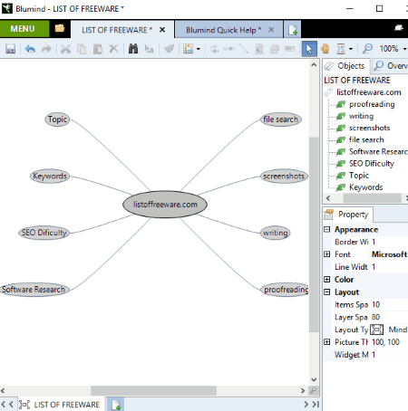Select file search in Objects tree
The image size is (408, 411).
366,139
